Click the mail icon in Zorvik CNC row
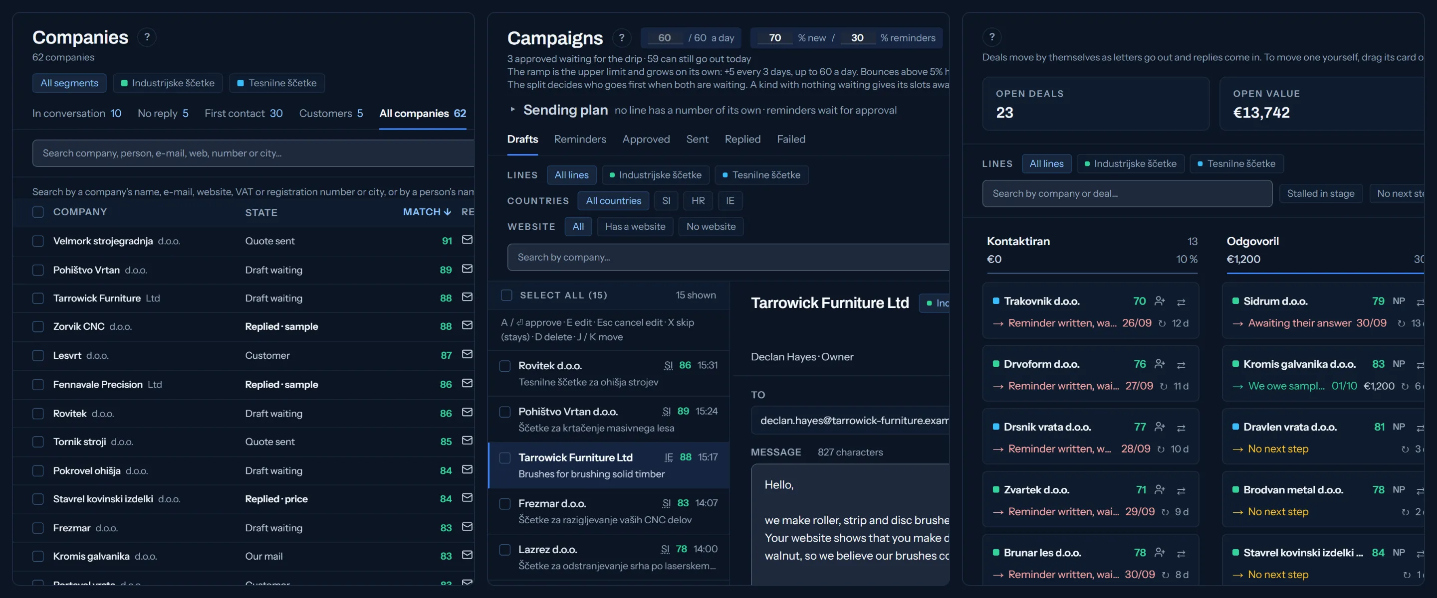The image size is (1437, 598). click(467, 325)
